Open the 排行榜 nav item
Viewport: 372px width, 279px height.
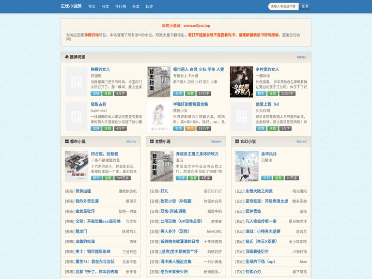[120, 6]
